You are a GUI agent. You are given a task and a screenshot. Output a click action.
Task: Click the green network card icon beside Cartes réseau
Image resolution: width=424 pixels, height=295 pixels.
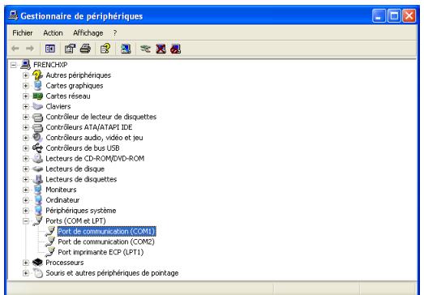click(37, 96)
